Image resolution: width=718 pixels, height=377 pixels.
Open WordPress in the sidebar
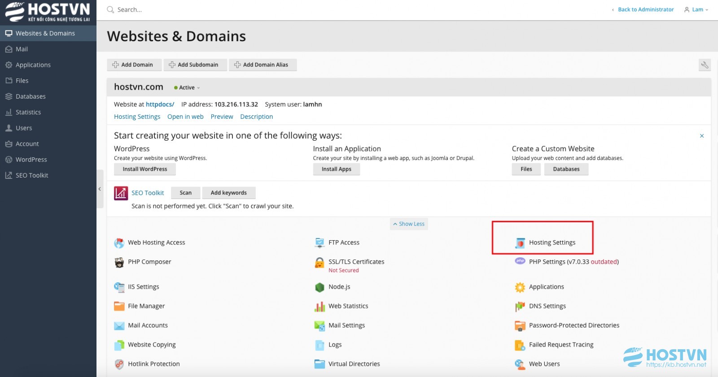point(48,160)
